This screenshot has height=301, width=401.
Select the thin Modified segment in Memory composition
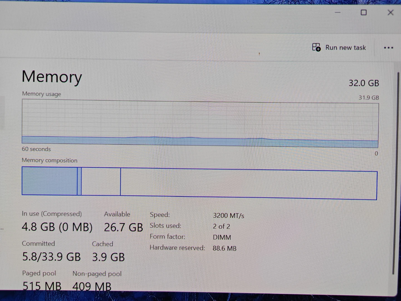[x=79, y=181]
